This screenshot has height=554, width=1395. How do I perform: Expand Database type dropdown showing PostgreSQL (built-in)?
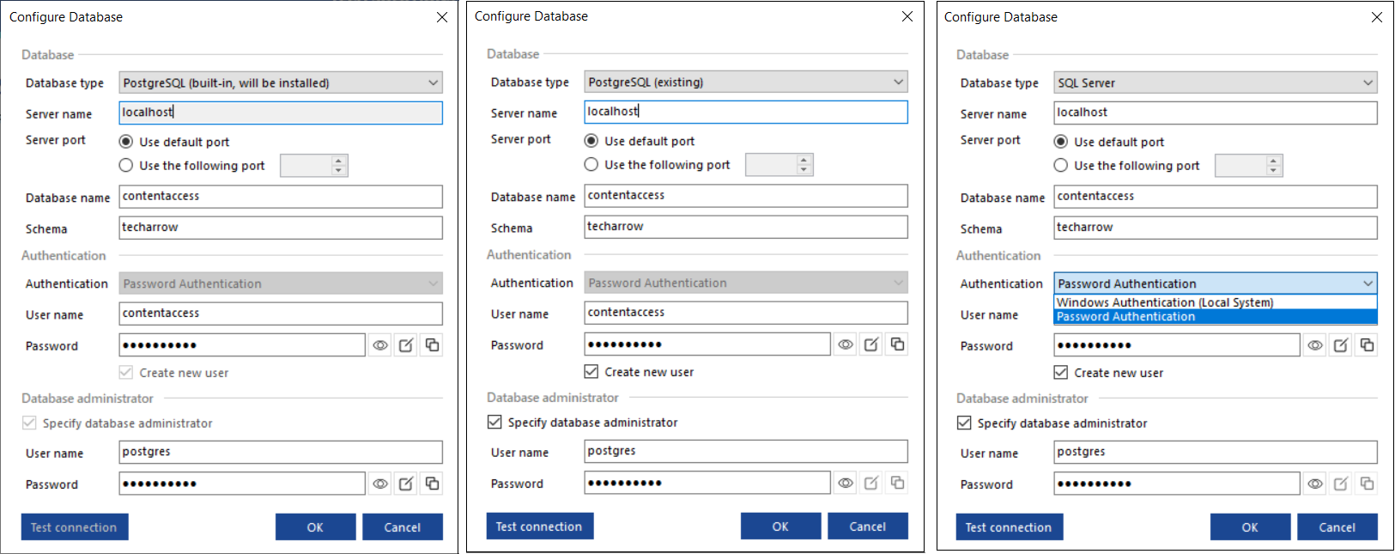coord(280,83)
